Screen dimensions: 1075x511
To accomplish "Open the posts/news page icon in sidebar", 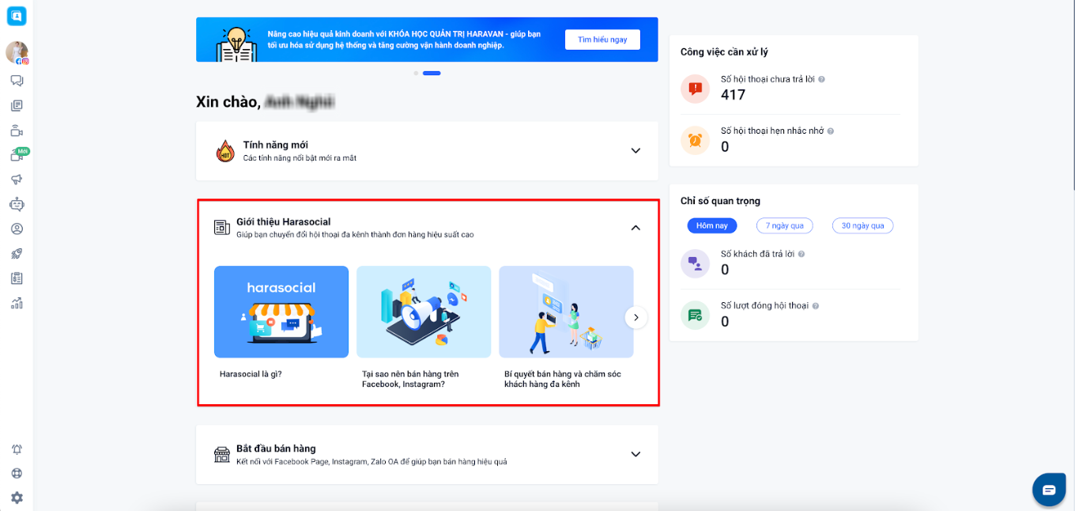I will 17,105.
